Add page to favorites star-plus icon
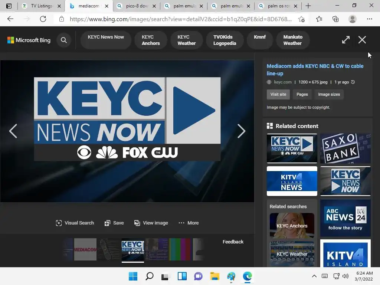The height and width of the screenshot is (285, 380). coord(301,19)
